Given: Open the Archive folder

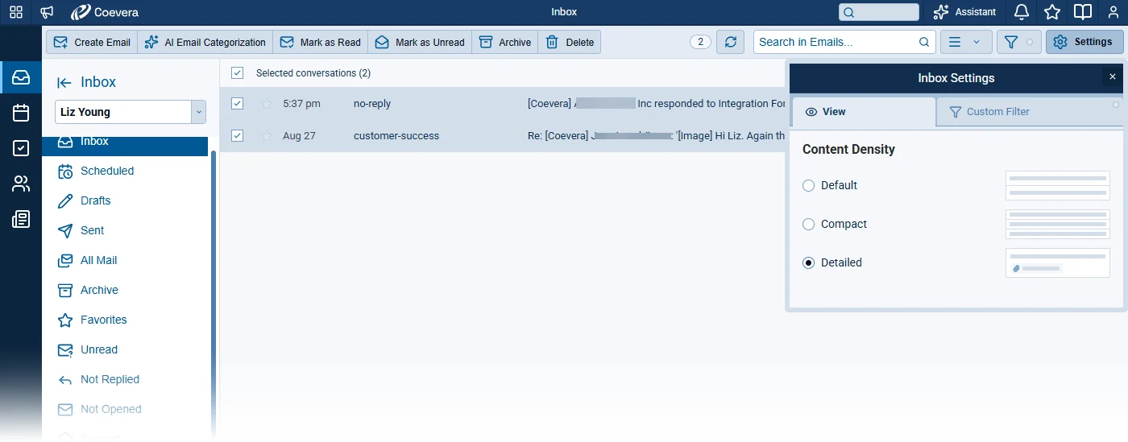Looking at the screenshot, I should pyautogui.click(x=99, y=290).
